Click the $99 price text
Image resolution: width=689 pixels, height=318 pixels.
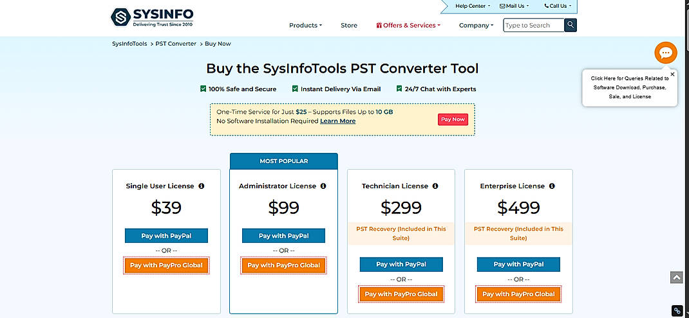click(x=283, y=208)
